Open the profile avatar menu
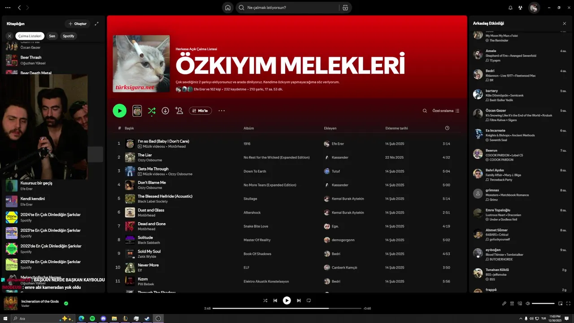Image resolution: width=574 pixels, height=323 pixels. [x=534, y=8]
